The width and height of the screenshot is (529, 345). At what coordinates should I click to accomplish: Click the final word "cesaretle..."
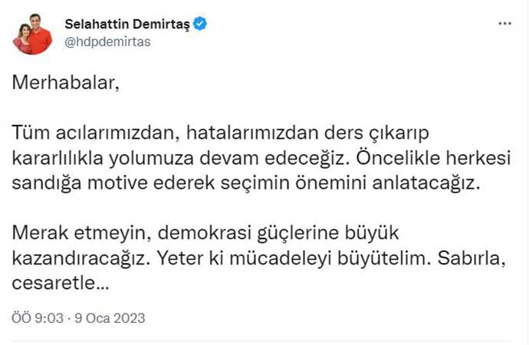click(x=63, y=284)
